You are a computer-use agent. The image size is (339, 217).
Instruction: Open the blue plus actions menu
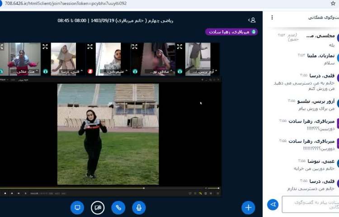click(x=248, y=208)
